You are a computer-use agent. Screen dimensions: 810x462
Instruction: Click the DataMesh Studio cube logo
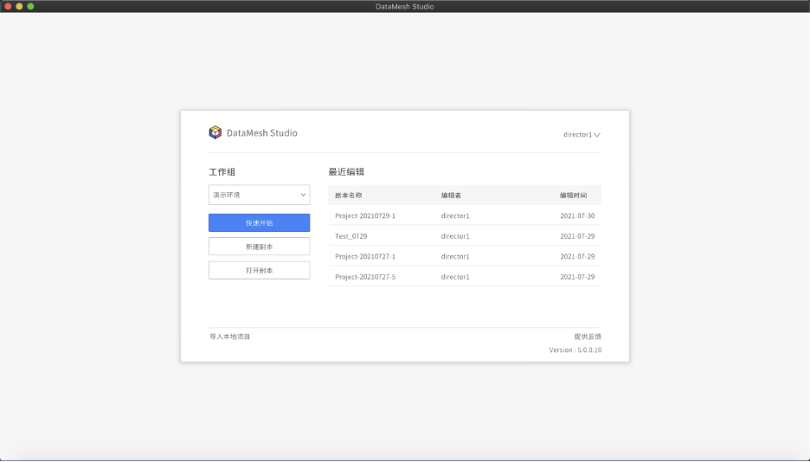coord(215,132)
